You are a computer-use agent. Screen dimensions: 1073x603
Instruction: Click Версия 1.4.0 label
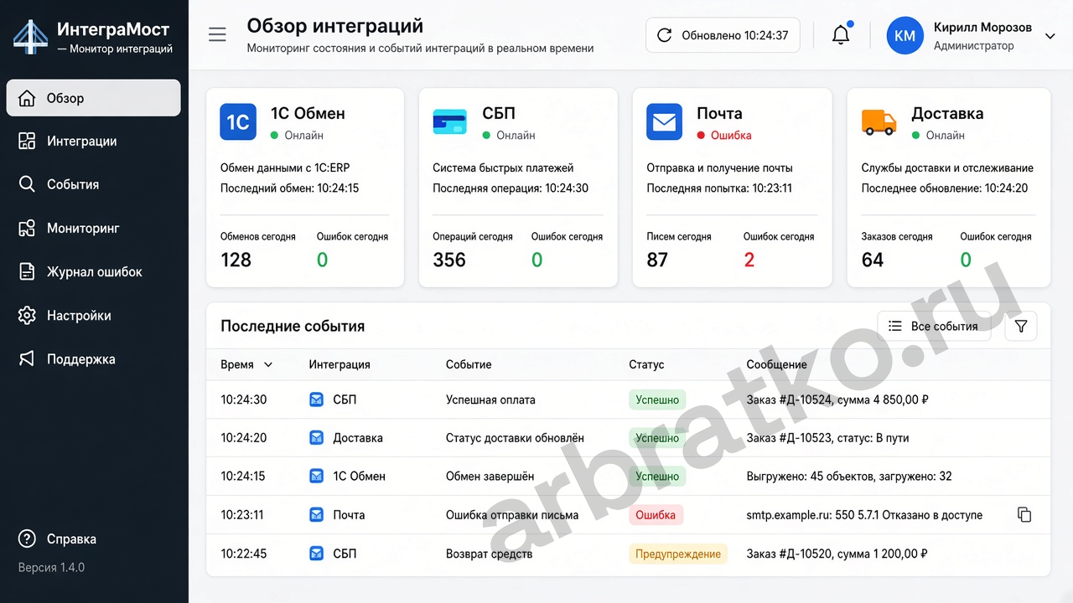(51, 567)
